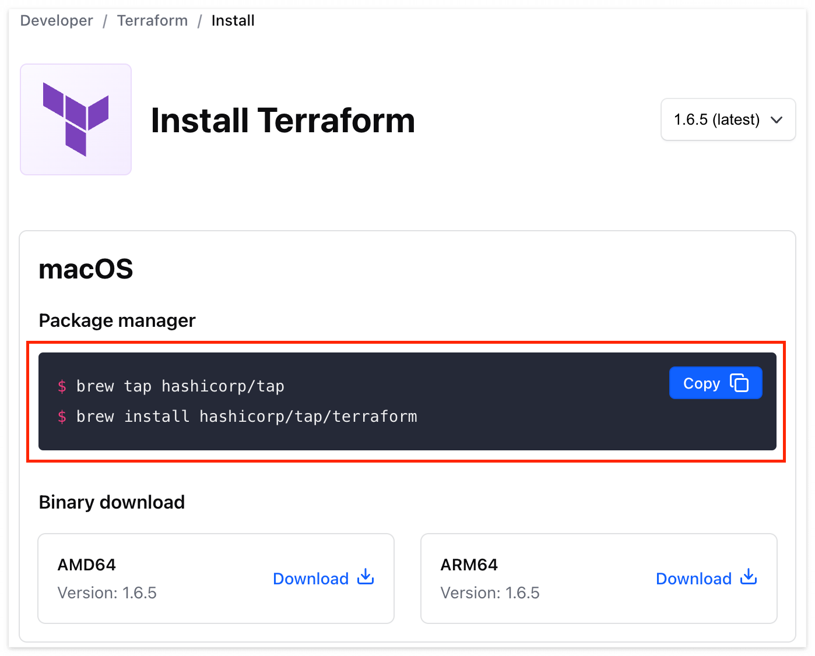The image size is (815, 656).
Task: Click Version: 1.6.5 under ARM64
Action: 490,592
